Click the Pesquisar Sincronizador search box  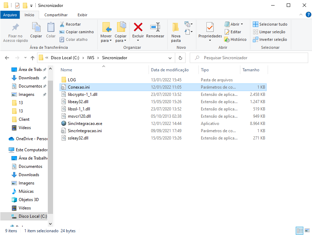pos(249,58)
